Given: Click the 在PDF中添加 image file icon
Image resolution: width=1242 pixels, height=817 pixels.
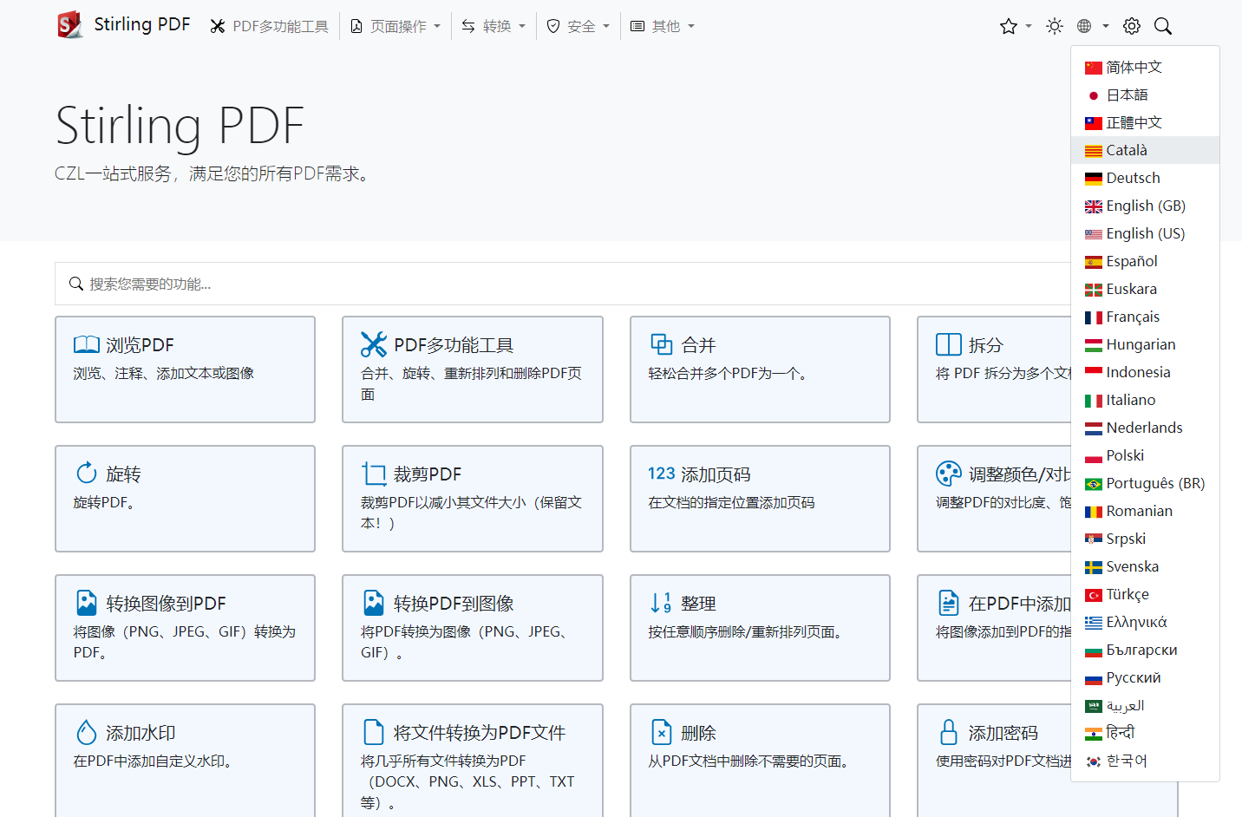Looking at the screenshot, I should click(949, 603).
